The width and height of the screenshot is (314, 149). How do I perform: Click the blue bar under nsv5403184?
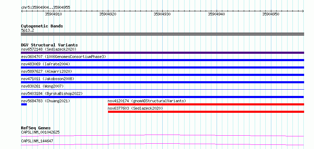(162, 97)
